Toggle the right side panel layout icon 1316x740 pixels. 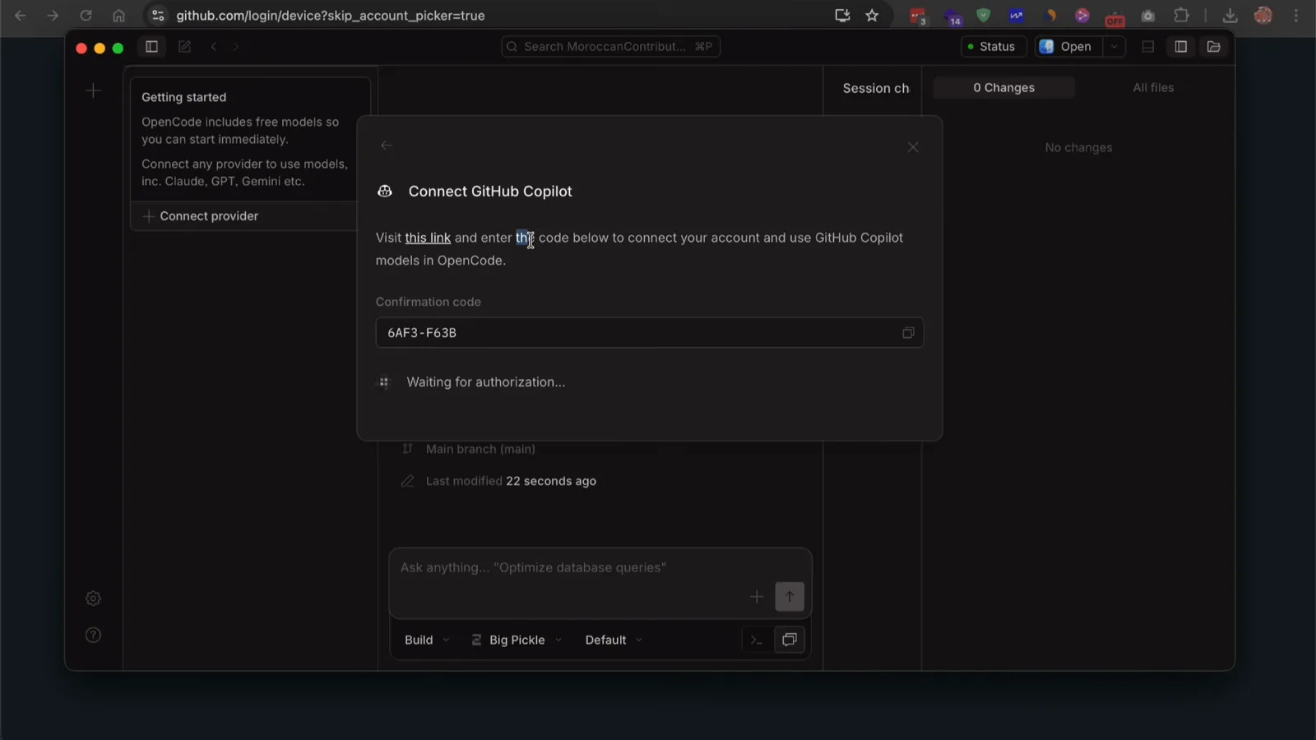pos(1181,47)
